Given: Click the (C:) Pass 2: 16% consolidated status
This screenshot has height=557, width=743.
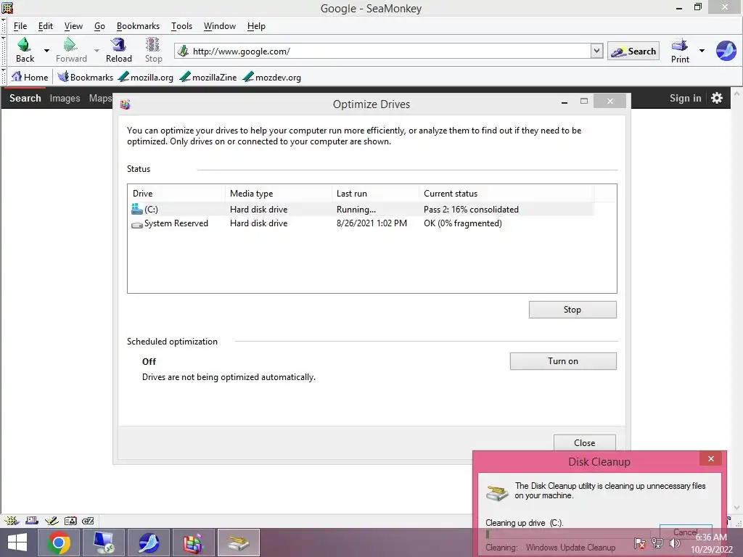Looking at the screenshot, I should click(471, 209).
